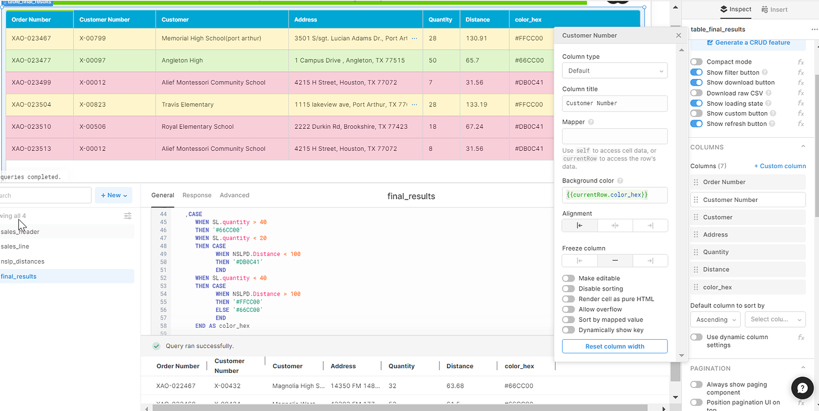Open the Ascending sort order dropdown
The image size is (819, 411).
715,320
